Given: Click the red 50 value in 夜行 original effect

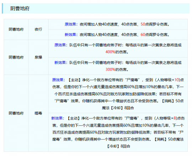Looking at the screenshot, I should (143, 24).
